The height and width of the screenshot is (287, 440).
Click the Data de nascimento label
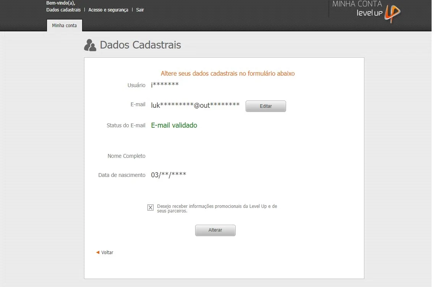(x=122, y=175)
